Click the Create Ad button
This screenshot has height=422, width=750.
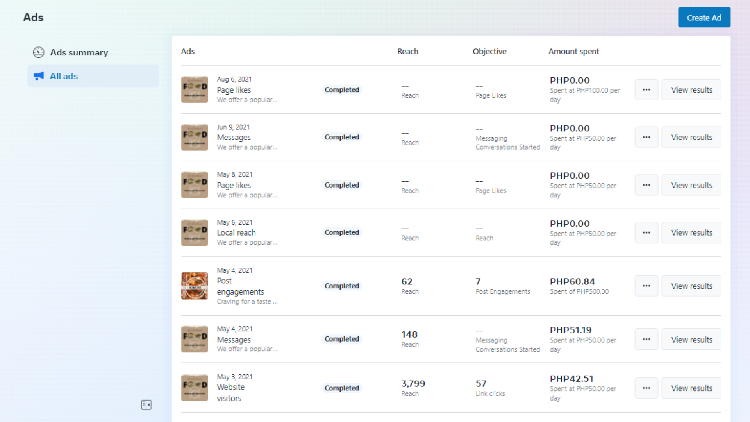pyautogui.click(x=704, y=18)
